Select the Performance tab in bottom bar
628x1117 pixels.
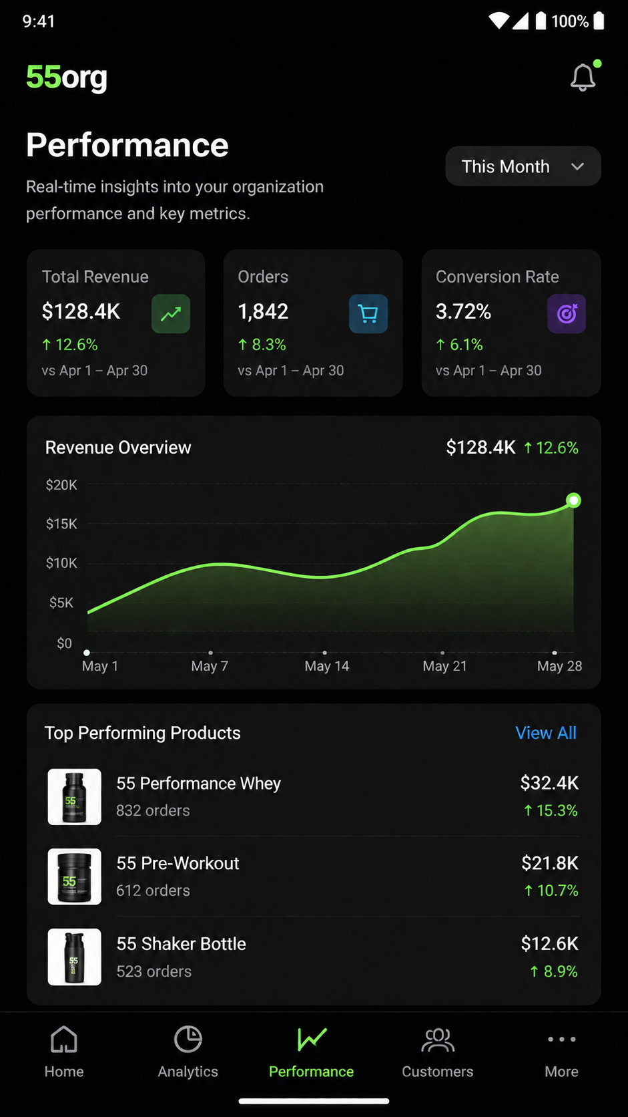tap(312, 1052)
